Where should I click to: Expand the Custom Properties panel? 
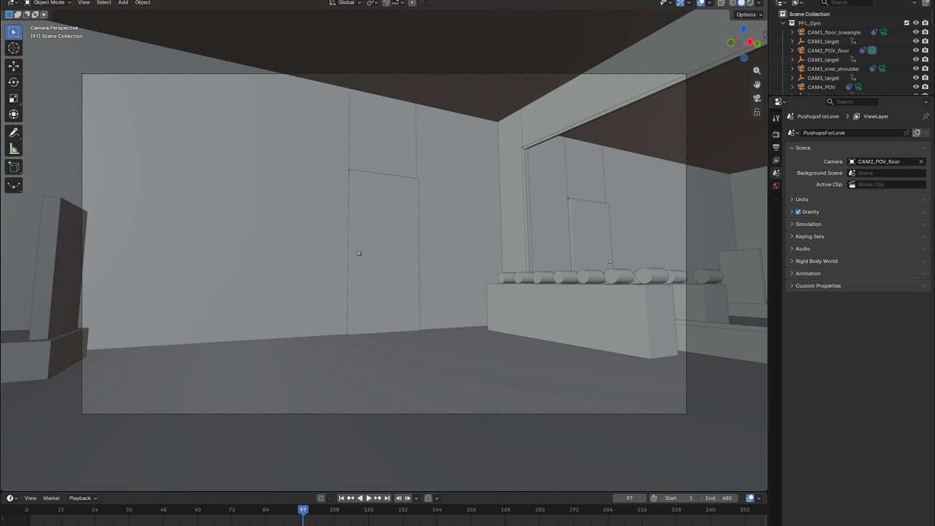[857, 286]
